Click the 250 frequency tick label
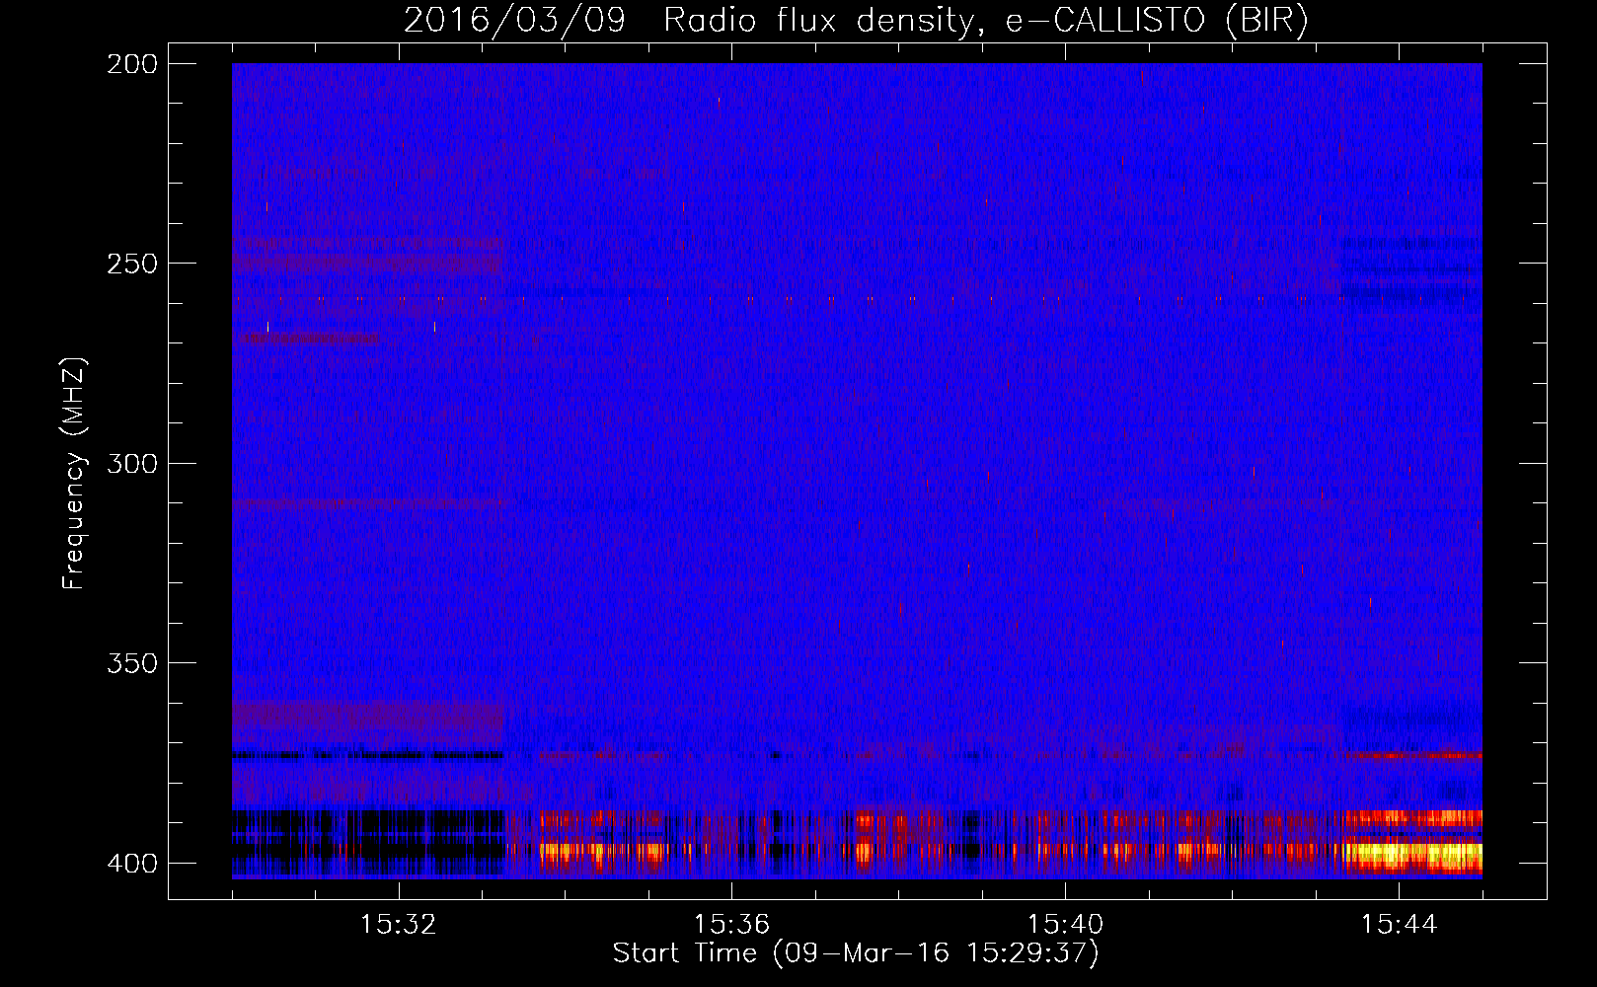Screen dimensions: 1597x987 132,264
